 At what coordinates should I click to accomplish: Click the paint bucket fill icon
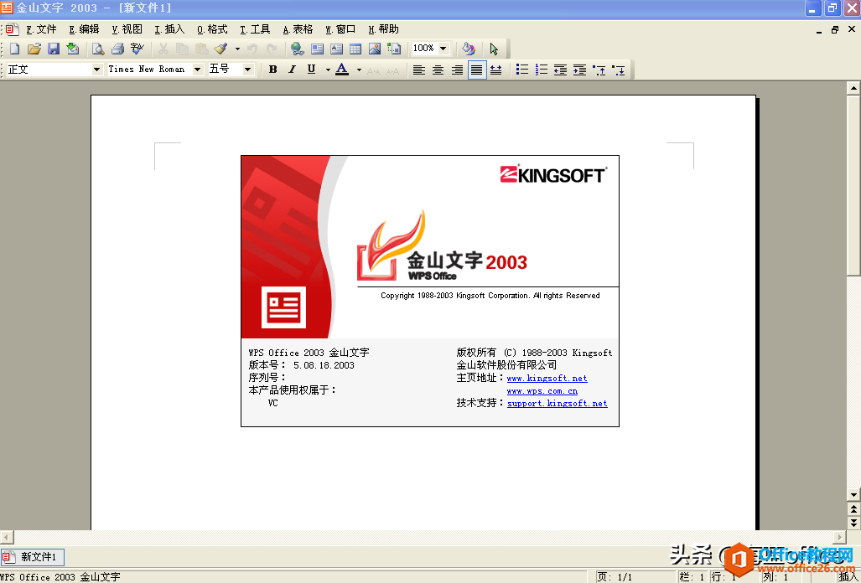tap(469, 49)
